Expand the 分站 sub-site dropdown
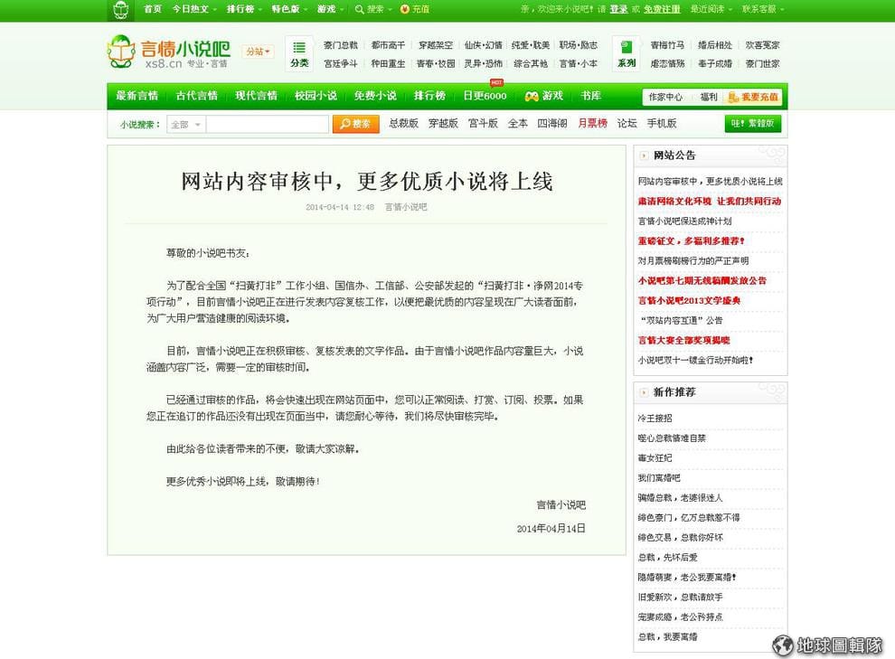 coord(258,52)
